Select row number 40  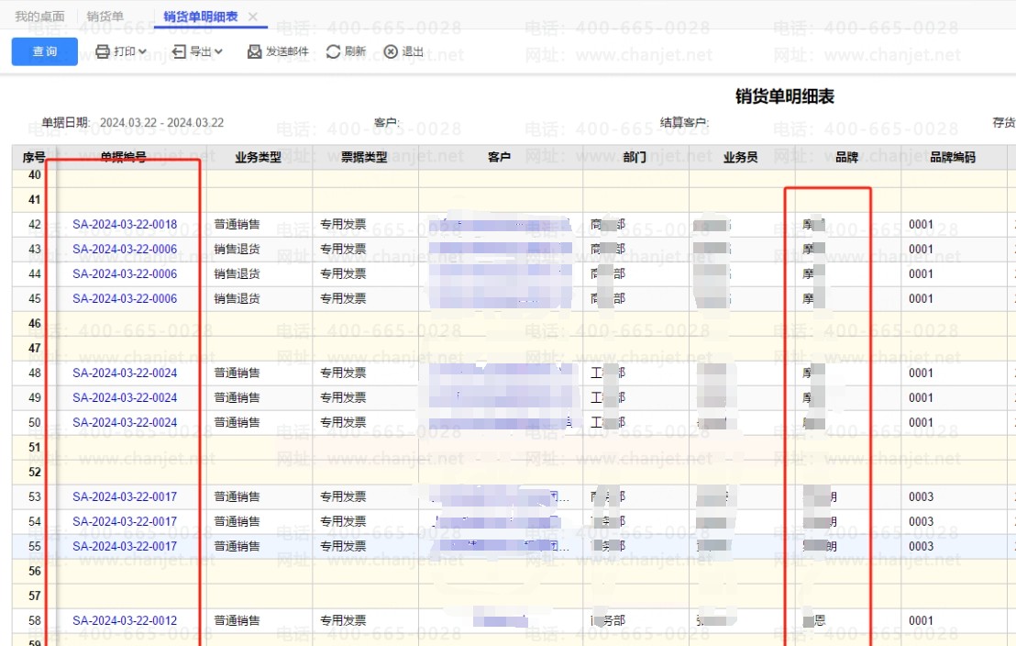(x=34, y=174)
